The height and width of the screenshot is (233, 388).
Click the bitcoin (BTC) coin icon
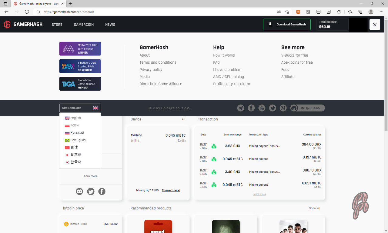(66, 224)
